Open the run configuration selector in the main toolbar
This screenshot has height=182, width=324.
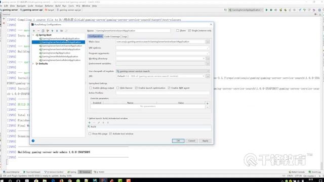(x=246, y=10)
